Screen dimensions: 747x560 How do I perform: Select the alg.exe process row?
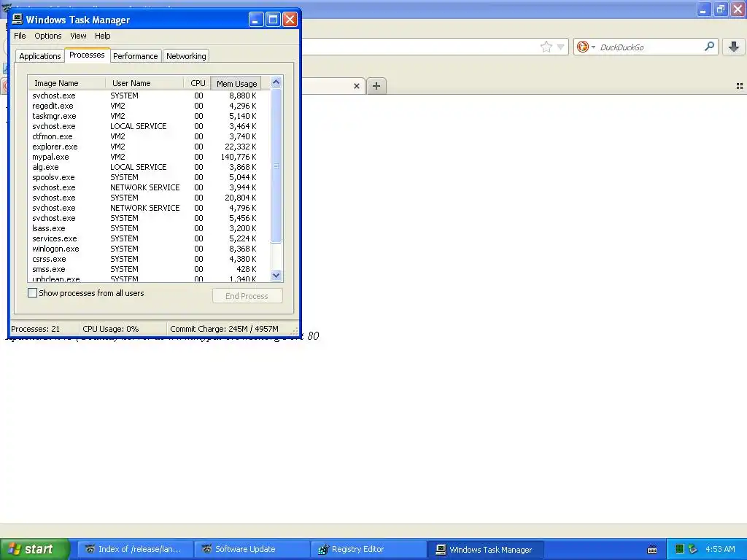[149, 167]
